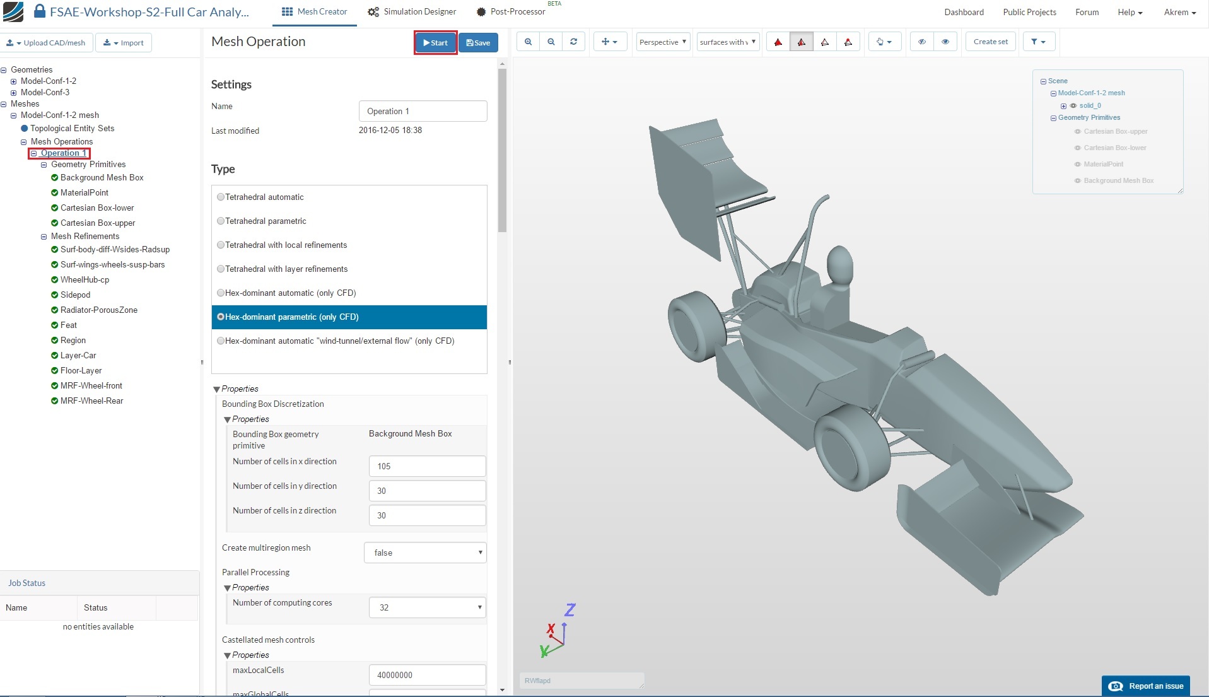Reset the 3D view with refresh icon

click(573, 42)
